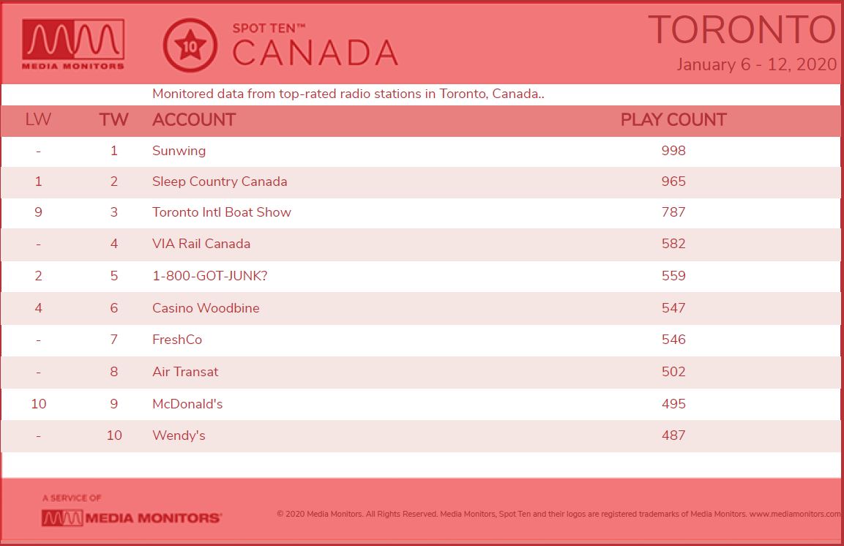Click the VIA Rail Canada row
The height and width of the screenshot is (546, 844).
coord(422,244)
